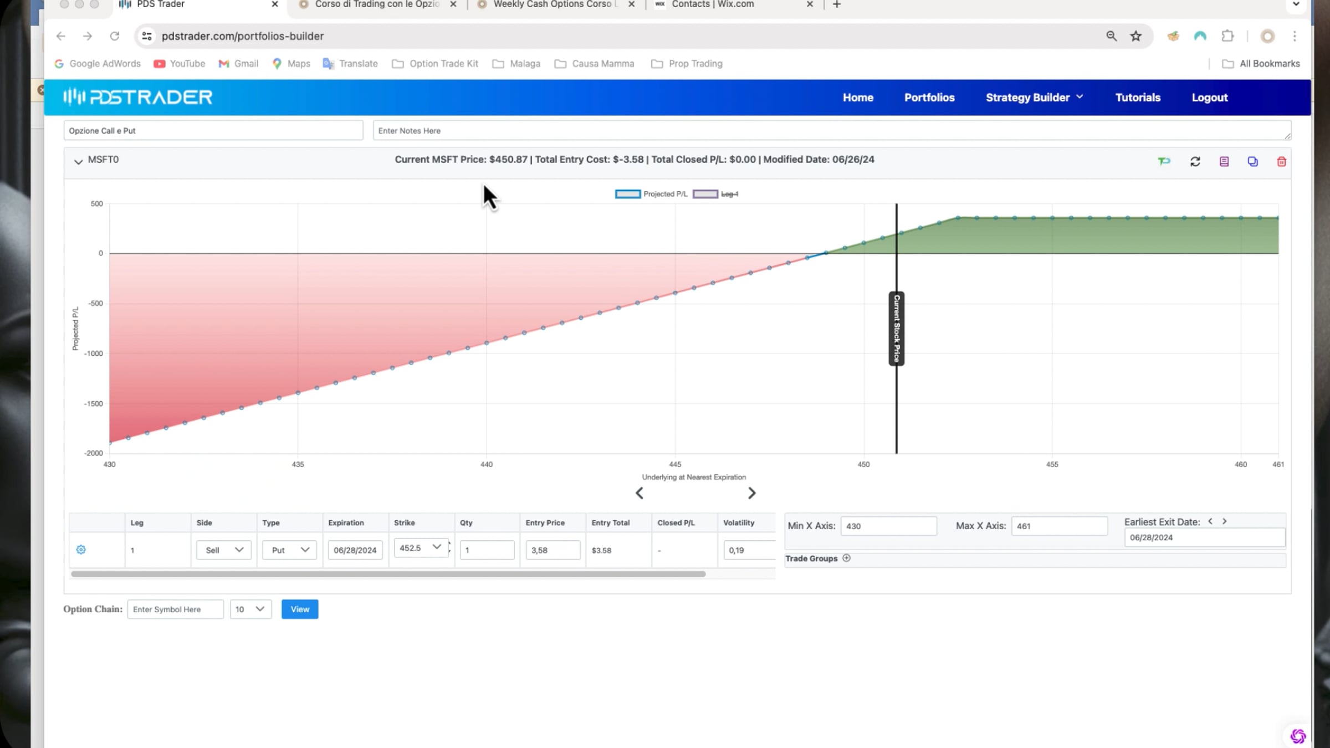The height and width of the screenshot is (748, 1330).
Task: Focus the Option Chain symbol field
Action: click(176, 609)
